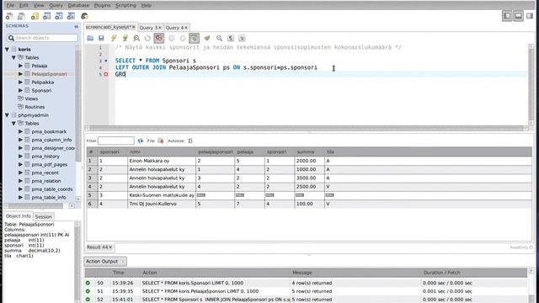Select the Tmi DJ Jouni-Kullervo cell
Viewport: 539px width, 303px height.
point(161,204)
